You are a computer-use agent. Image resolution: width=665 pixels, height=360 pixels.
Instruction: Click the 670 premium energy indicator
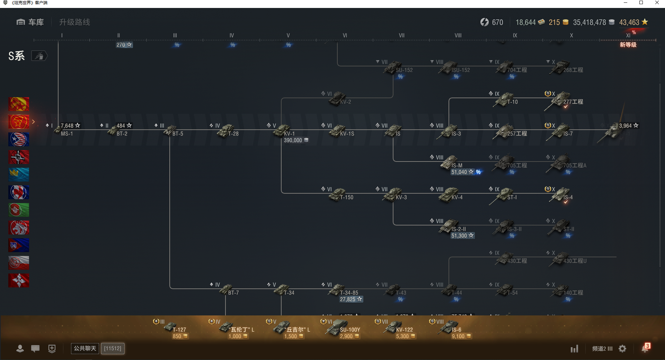coord(491,22)
